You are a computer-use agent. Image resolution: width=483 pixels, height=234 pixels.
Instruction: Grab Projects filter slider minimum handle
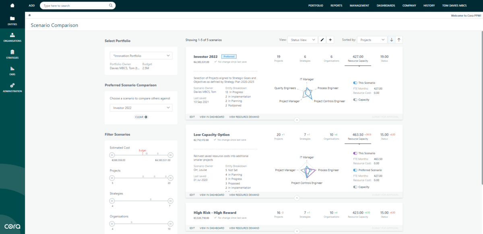click(x=112, y=178)
